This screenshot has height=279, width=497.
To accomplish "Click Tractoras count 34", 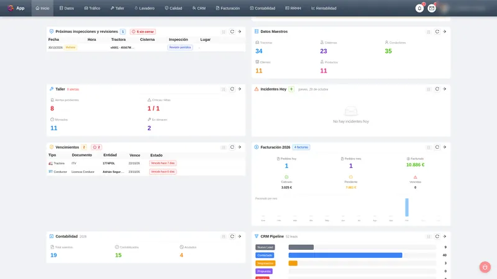I will tap(258, 51).
